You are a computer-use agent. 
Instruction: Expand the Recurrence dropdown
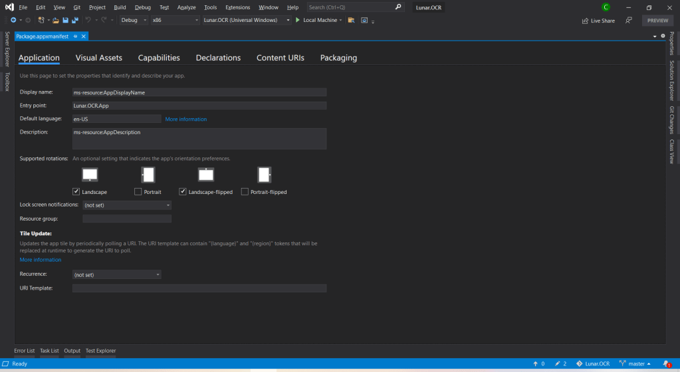(x=116, y=274)
